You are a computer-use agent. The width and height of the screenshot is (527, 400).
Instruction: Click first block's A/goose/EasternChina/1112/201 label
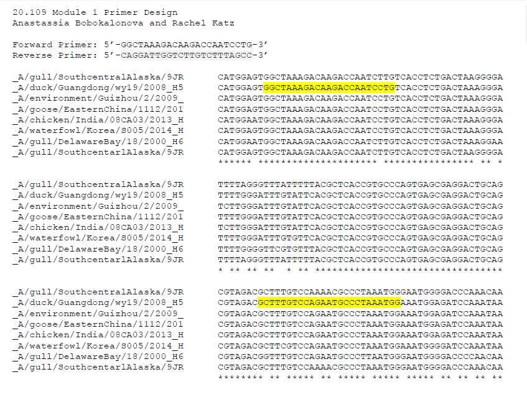(x=98, y=109)
